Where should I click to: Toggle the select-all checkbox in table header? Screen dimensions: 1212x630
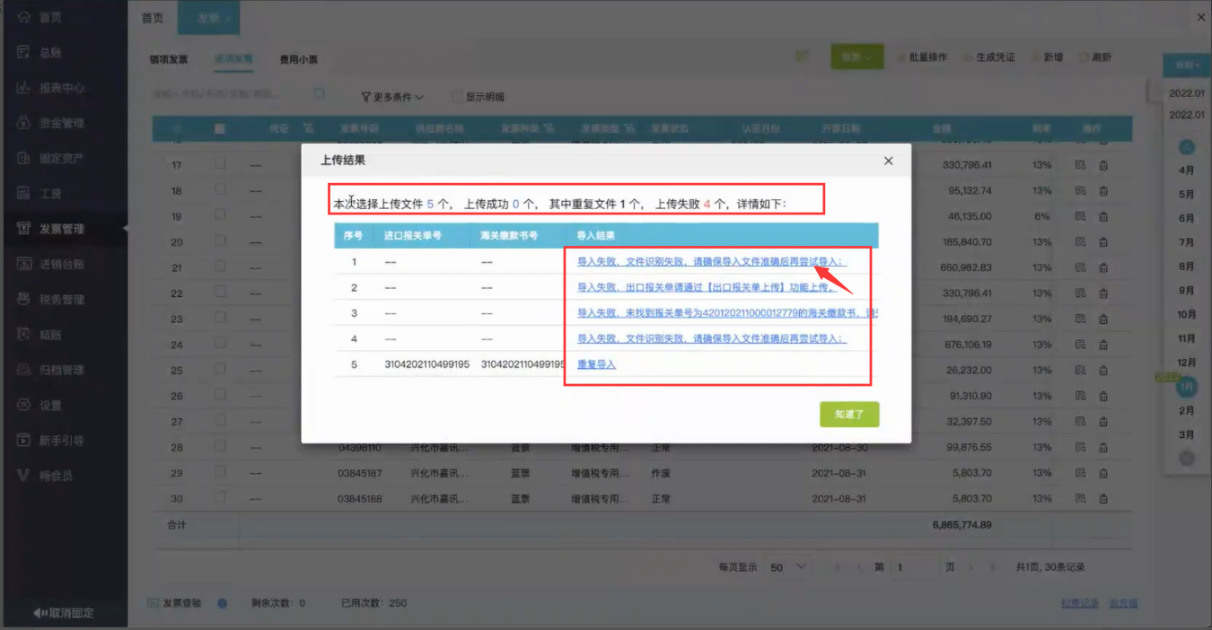tap(220, 128)
